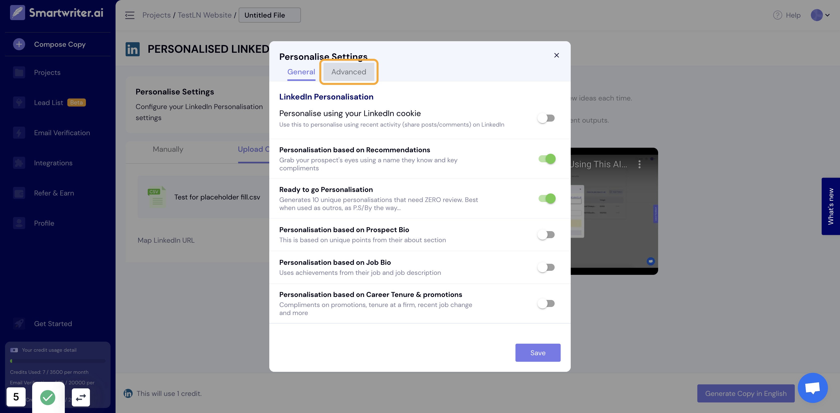
Task: Click the Refer & Earn wallet icon
Action: point(19,193)
